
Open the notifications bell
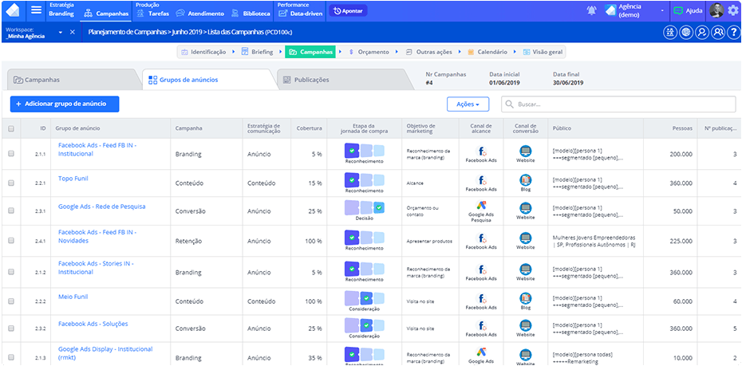click(591, 10)
